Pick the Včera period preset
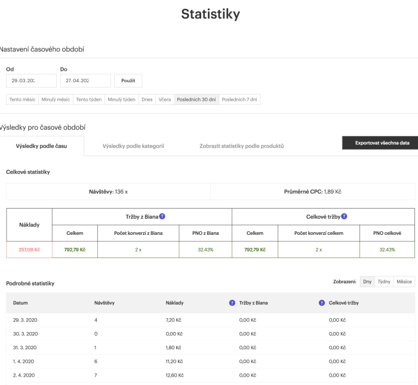This screenshot has height=385, width=418. [x=165, y=100]
